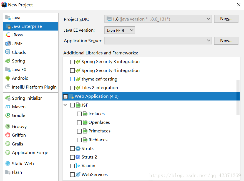
Task: Collapse the JSF tree node
Action: coord(65,105)
